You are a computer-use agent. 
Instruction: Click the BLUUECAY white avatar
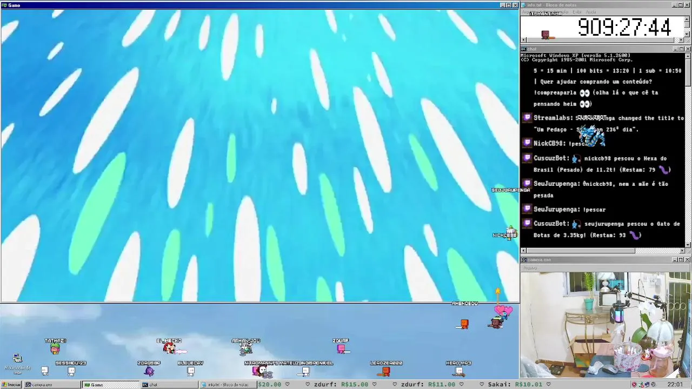[x=190, y=371]
